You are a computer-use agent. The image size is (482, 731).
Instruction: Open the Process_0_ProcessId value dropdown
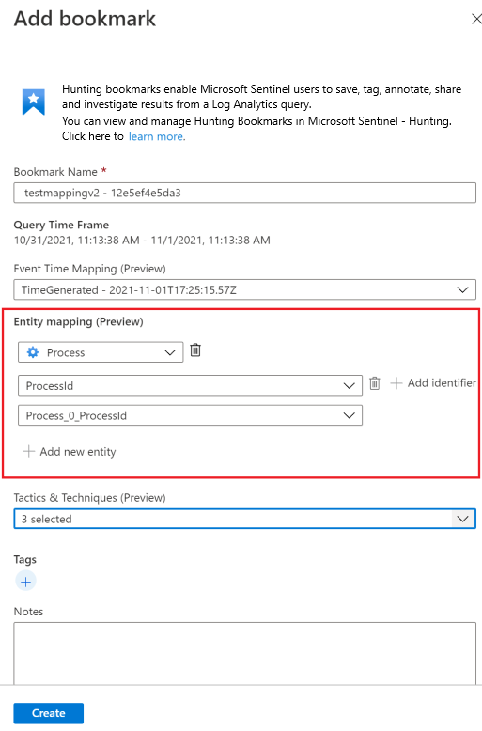pos(190,415)
